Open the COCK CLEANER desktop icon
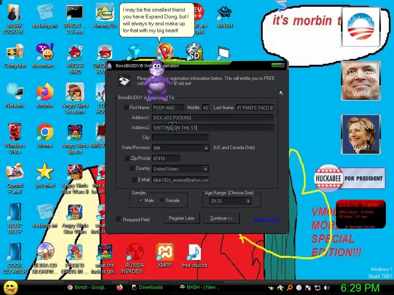 (15, 259)
